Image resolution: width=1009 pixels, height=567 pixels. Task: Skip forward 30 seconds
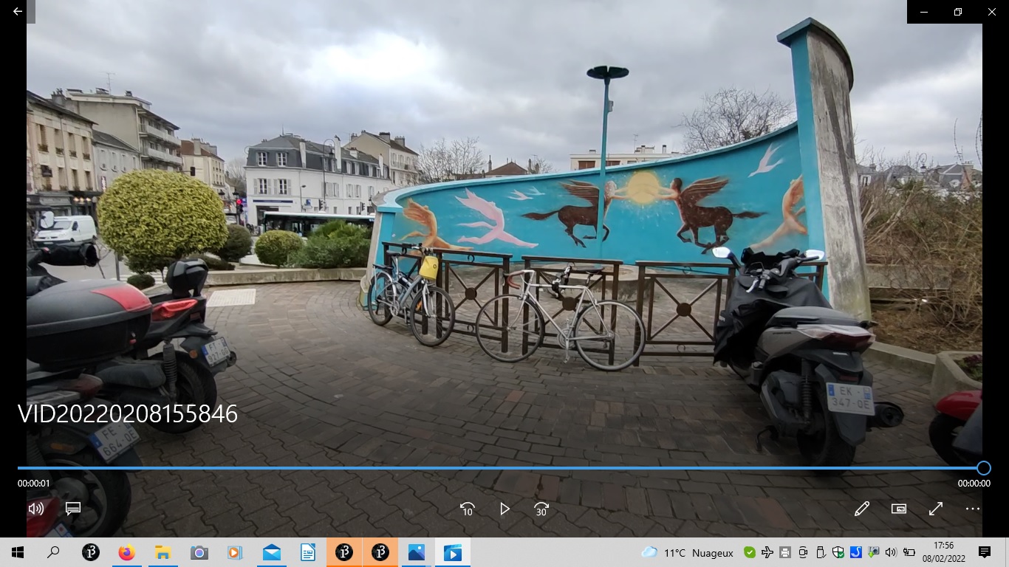[541, 509]
